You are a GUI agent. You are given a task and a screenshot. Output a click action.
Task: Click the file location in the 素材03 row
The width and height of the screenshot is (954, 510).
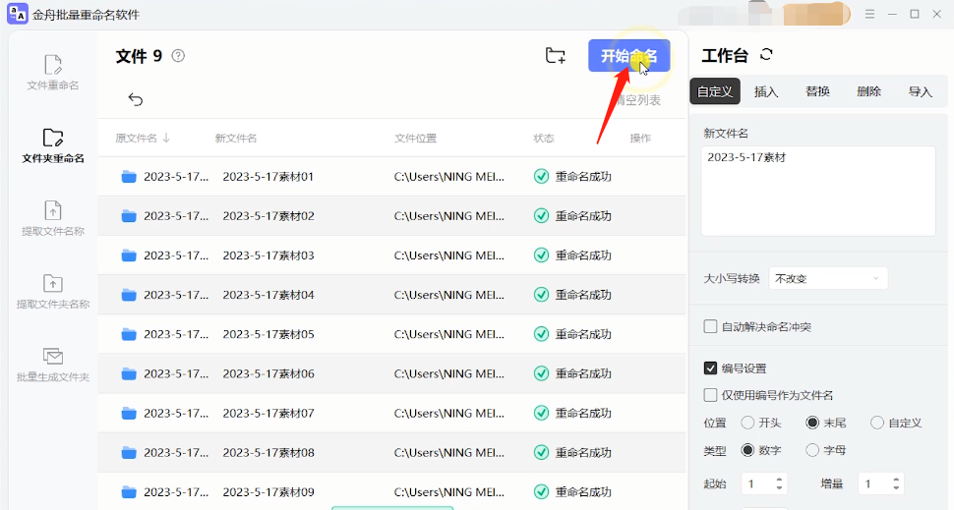tap(449, 255)
